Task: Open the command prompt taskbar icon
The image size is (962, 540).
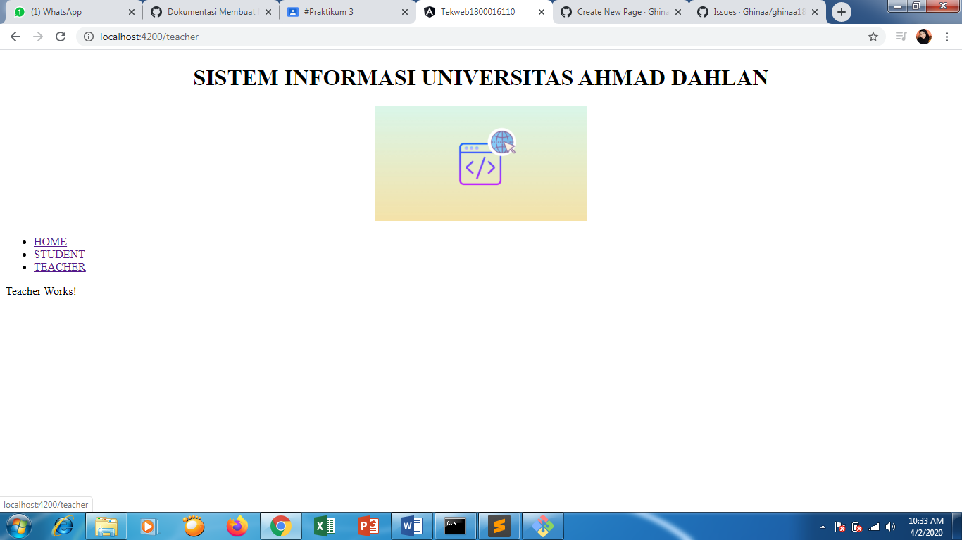Action: point(456,526)
